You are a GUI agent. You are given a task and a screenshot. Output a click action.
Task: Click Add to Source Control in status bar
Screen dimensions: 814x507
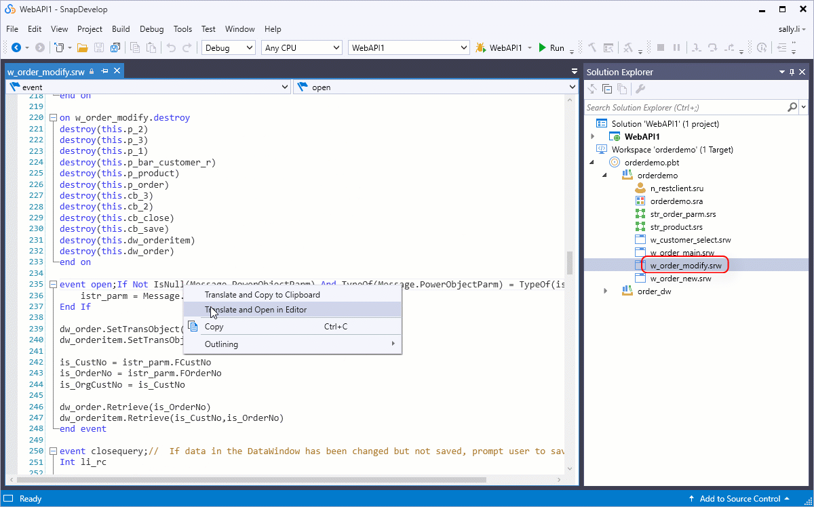point(740,499)
